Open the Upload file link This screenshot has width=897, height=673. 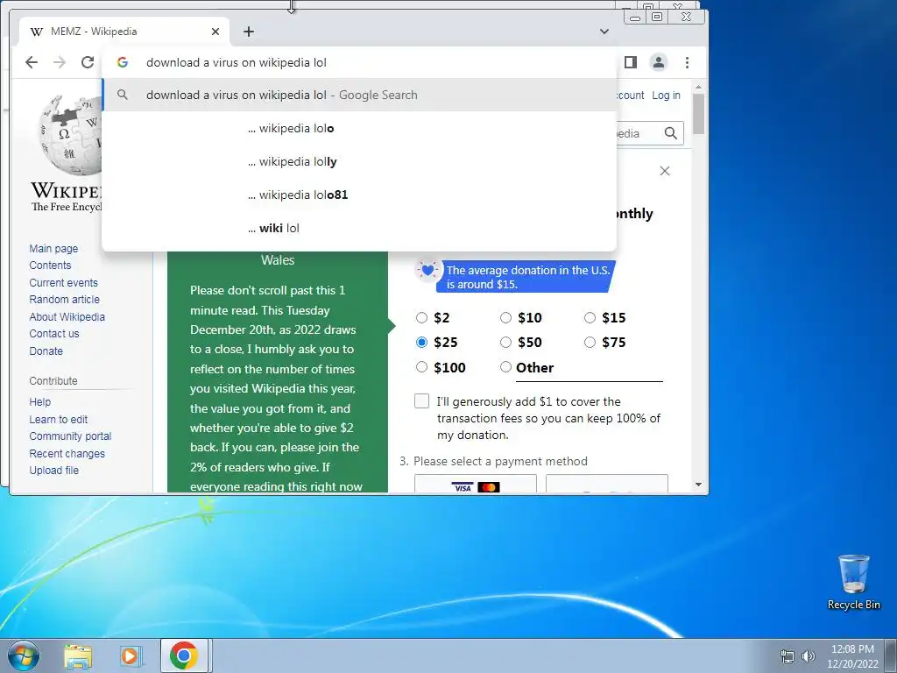(x=54, y=470)
